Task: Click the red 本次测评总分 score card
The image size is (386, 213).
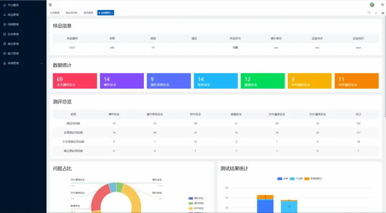Action: click(x=75, y=81)
